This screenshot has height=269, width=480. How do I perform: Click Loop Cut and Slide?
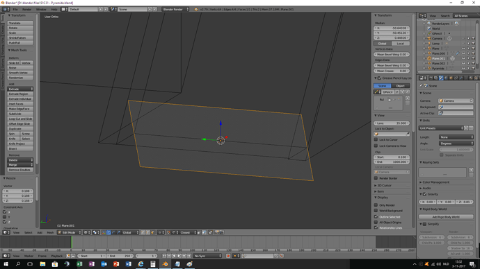click(x=20, y=119)
